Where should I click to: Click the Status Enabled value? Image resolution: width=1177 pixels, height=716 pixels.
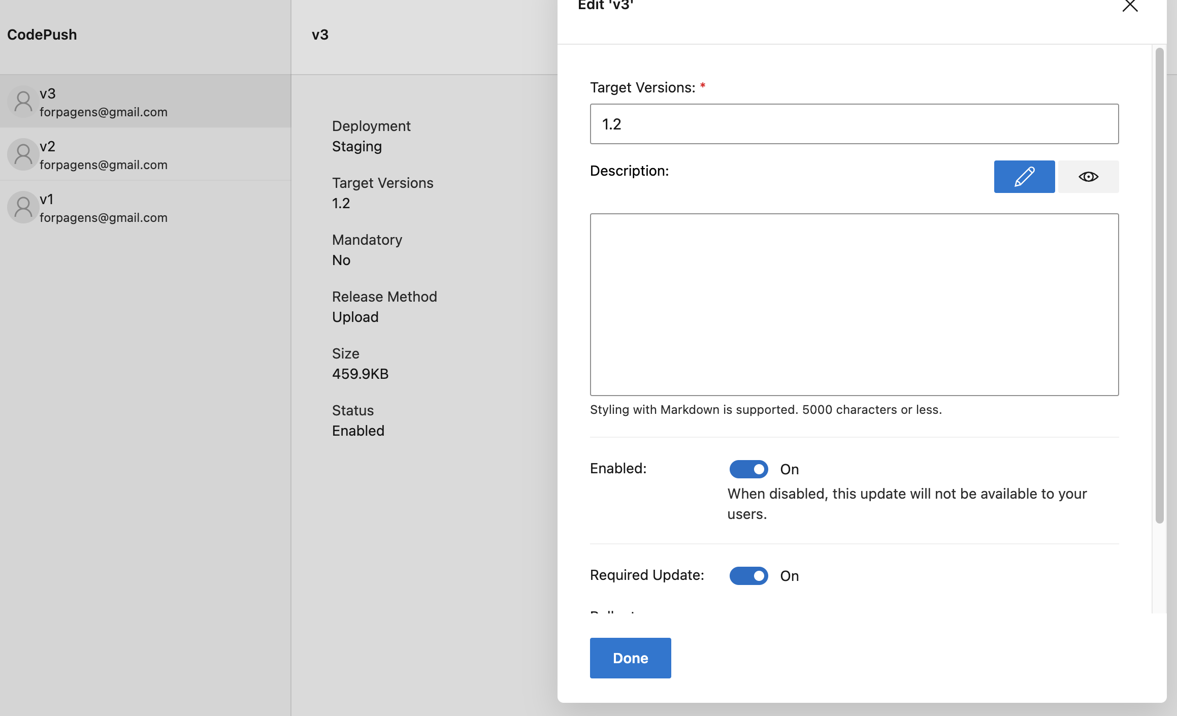[x=358, y=431]
